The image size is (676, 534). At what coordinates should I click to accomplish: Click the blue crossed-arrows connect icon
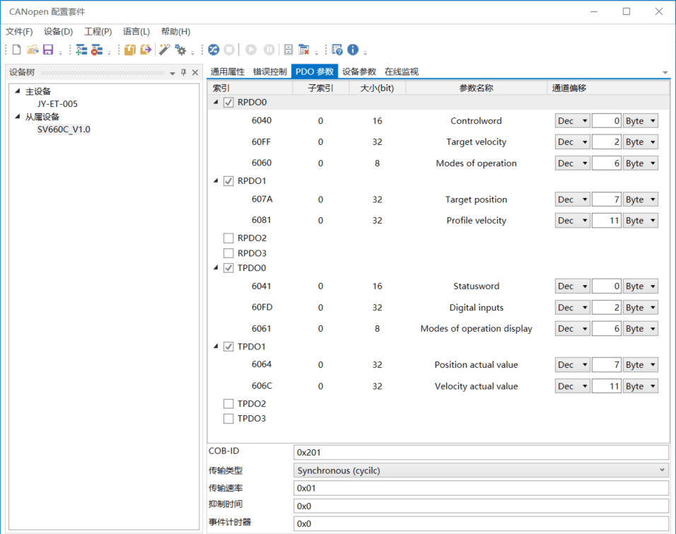(214, 50)
